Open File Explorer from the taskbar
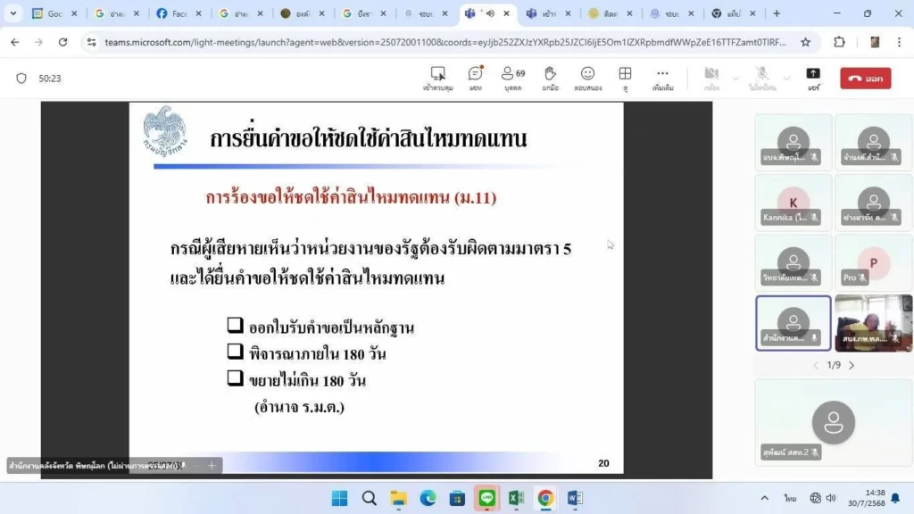The height and width of the screenshot is (514, 914). [x=399, y=498]
